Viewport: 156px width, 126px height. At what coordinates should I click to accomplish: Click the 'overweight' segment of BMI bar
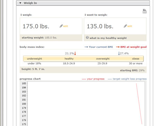click(103, 58)
